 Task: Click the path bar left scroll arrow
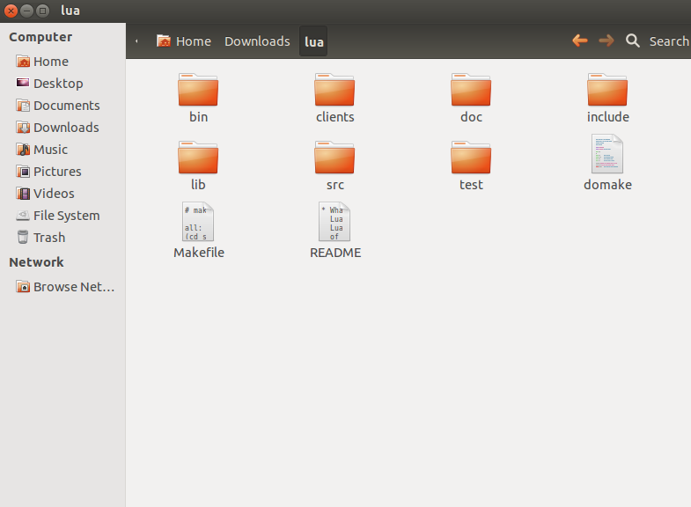pos(136,41)
